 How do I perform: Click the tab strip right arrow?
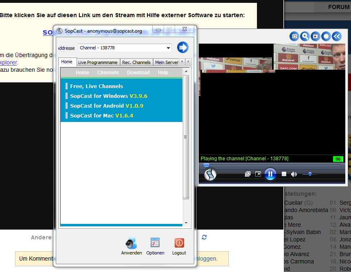click(189, 62)
